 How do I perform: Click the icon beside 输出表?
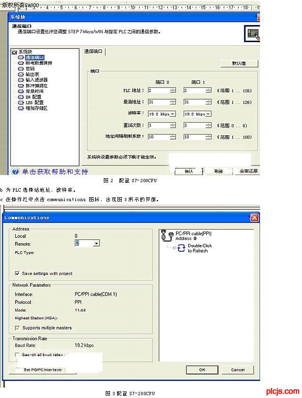coord(21,74)
